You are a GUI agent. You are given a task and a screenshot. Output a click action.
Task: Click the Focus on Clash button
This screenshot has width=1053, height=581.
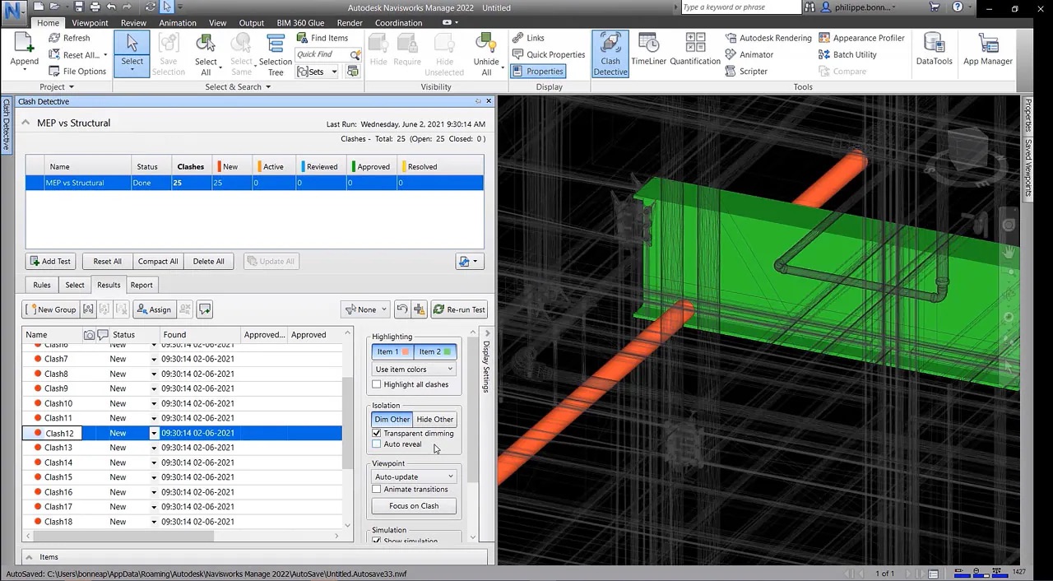(x=414, y=505)
